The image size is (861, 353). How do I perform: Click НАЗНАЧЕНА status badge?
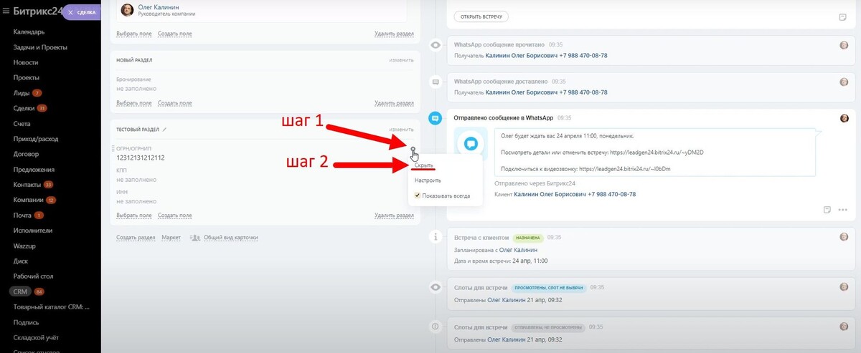(528, 237)
